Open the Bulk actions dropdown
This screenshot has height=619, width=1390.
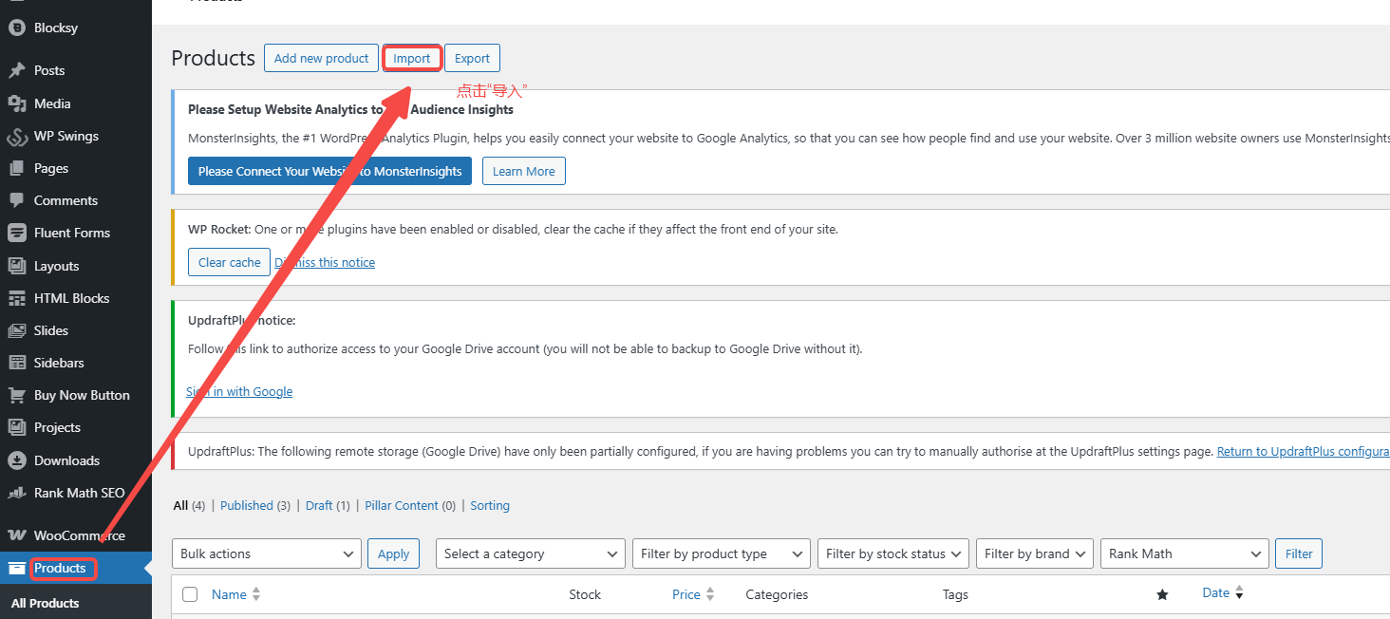coord(266,553)
